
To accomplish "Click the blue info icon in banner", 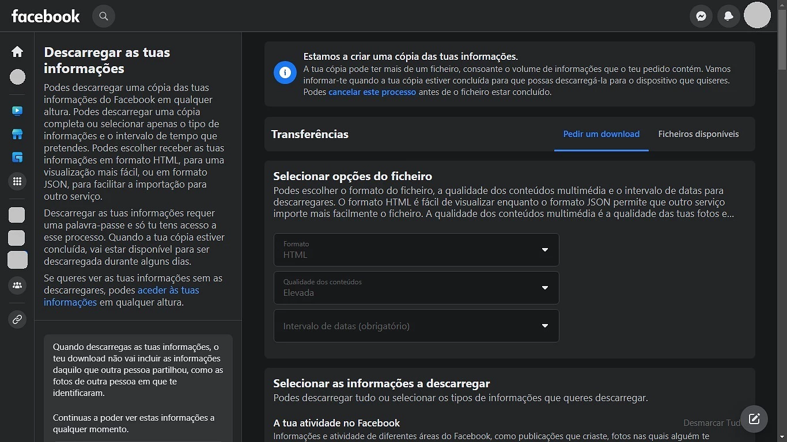I will 285,73.
